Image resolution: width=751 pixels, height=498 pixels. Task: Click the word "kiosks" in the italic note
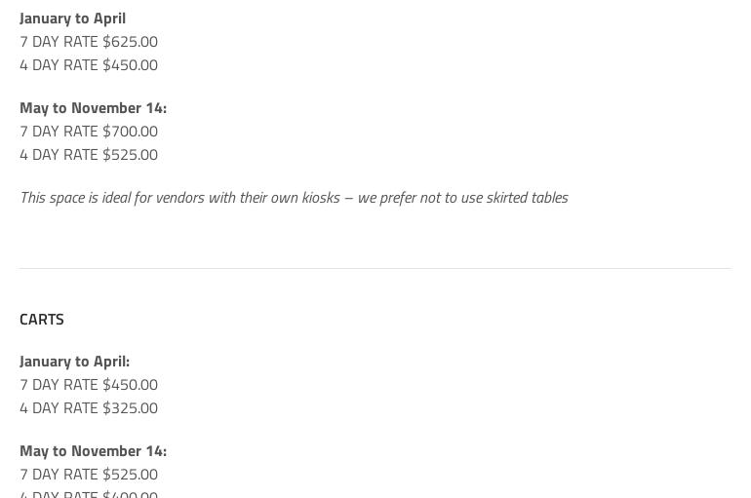[321, 198]
